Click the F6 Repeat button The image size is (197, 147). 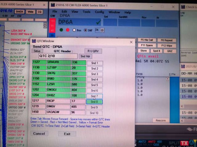167,40
